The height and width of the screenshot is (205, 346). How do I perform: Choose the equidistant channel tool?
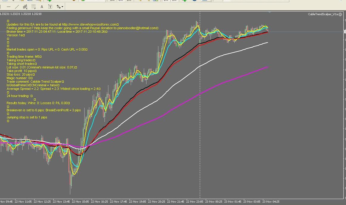click(25, 7)
